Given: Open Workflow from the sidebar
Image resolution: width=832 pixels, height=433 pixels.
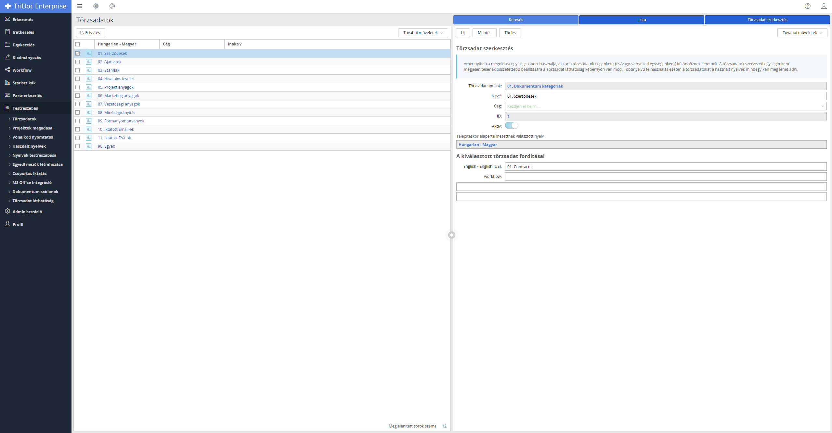Looking at the screenshot, I should tap(22, 70).
